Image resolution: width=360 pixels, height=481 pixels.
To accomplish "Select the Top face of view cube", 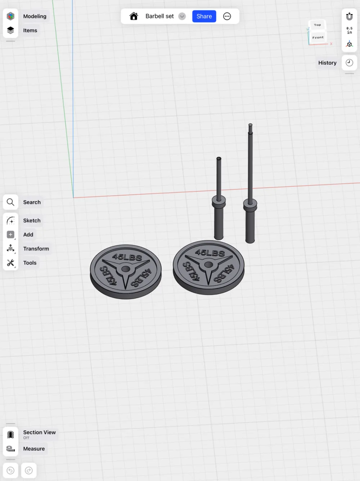I will (x=317, y=25).
